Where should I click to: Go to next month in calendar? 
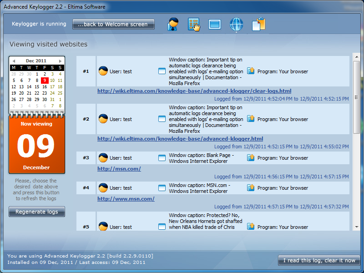tap(60, 61)
